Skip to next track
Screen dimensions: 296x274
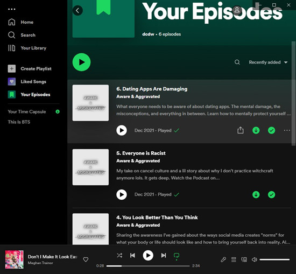164,256
